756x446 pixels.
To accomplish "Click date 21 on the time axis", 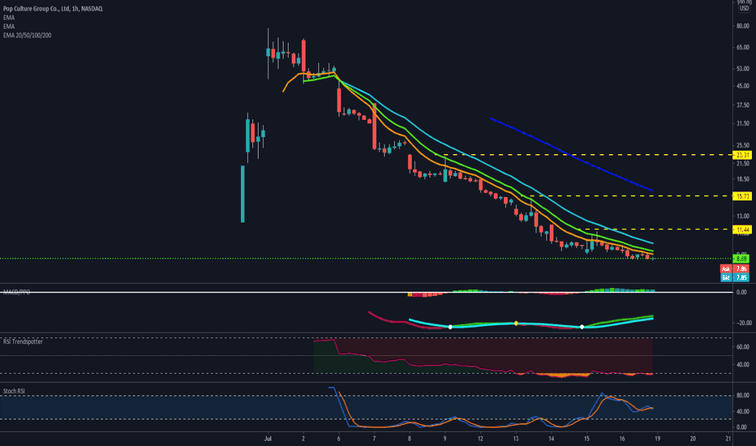I will point(728,439).
